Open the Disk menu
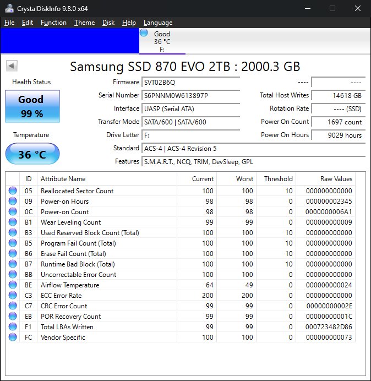Screen dimensions: 371x381 pyautogui.click(x=108, y=23)
